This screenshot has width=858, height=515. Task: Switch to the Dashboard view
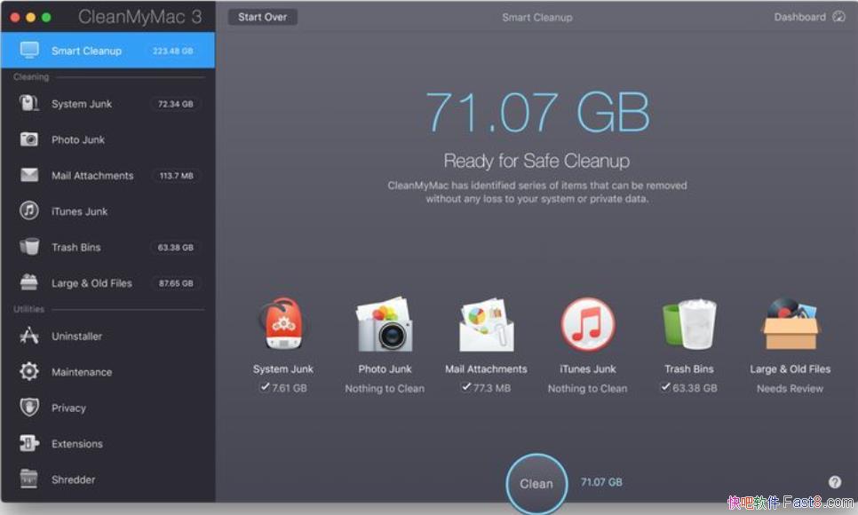coord(798,16)
